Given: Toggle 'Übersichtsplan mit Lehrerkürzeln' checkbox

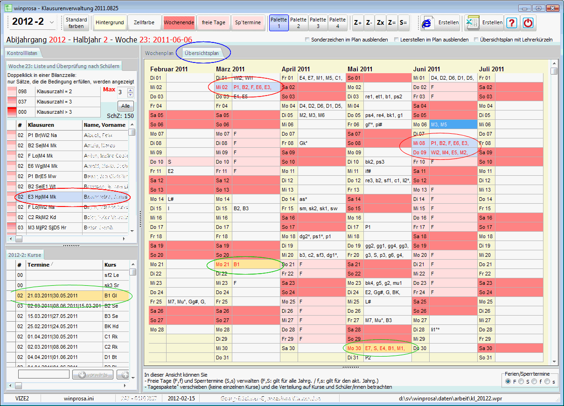Looking at the screenshot, I should 476,40.
